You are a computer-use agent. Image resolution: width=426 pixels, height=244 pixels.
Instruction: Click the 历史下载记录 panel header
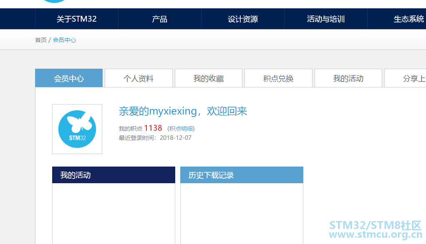(x=242, y=175)
